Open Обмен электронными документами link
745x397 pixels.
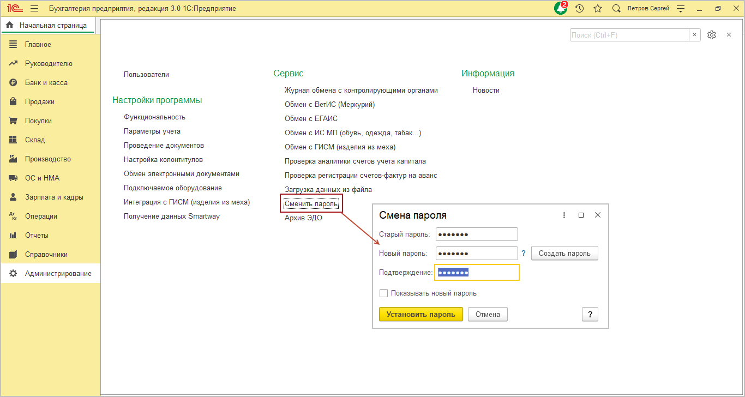[x=182, y=174]
